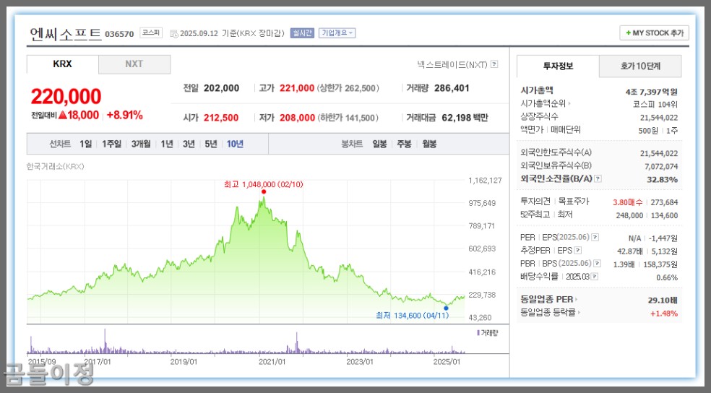The height and width of the screenshot is (393, 711).
Task: Switch to the NXT tab
Action: [x=134, y=64]
